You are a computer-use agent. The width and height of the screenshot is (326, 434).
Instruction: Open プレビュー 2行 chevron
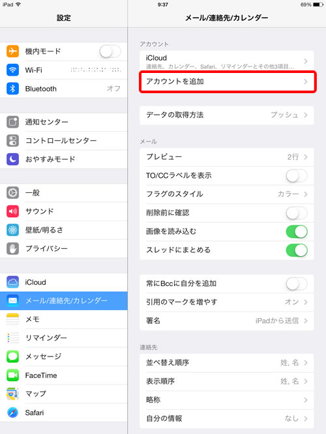coord(306,157)
